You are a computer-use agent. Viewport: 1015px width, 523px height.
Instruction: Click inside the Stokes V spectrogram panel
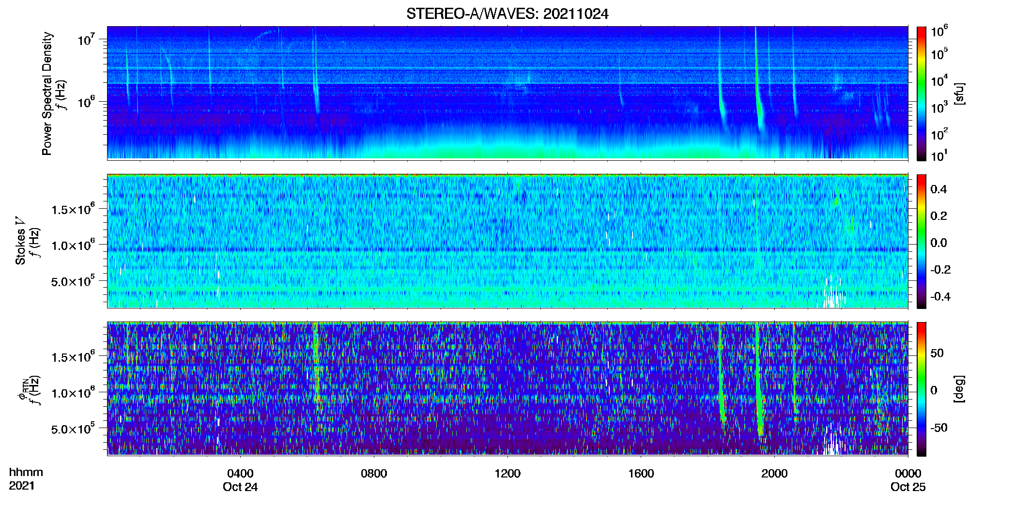coord(507,241)
